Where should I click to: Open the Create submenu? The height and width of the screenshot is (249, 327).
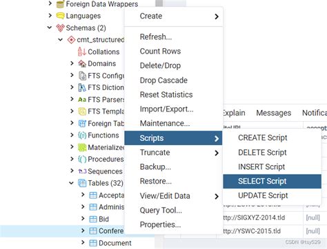tap(173, 16)
